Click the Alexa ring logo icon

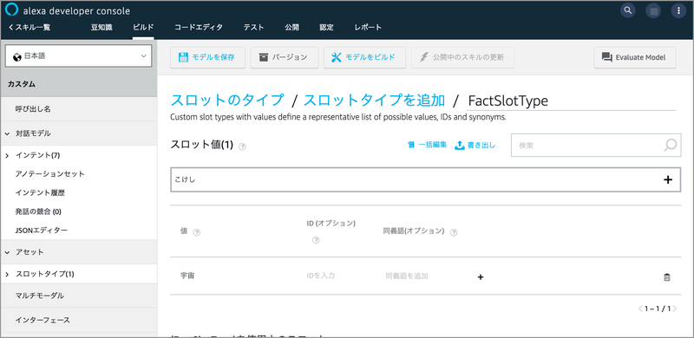(x=11, y=10)
